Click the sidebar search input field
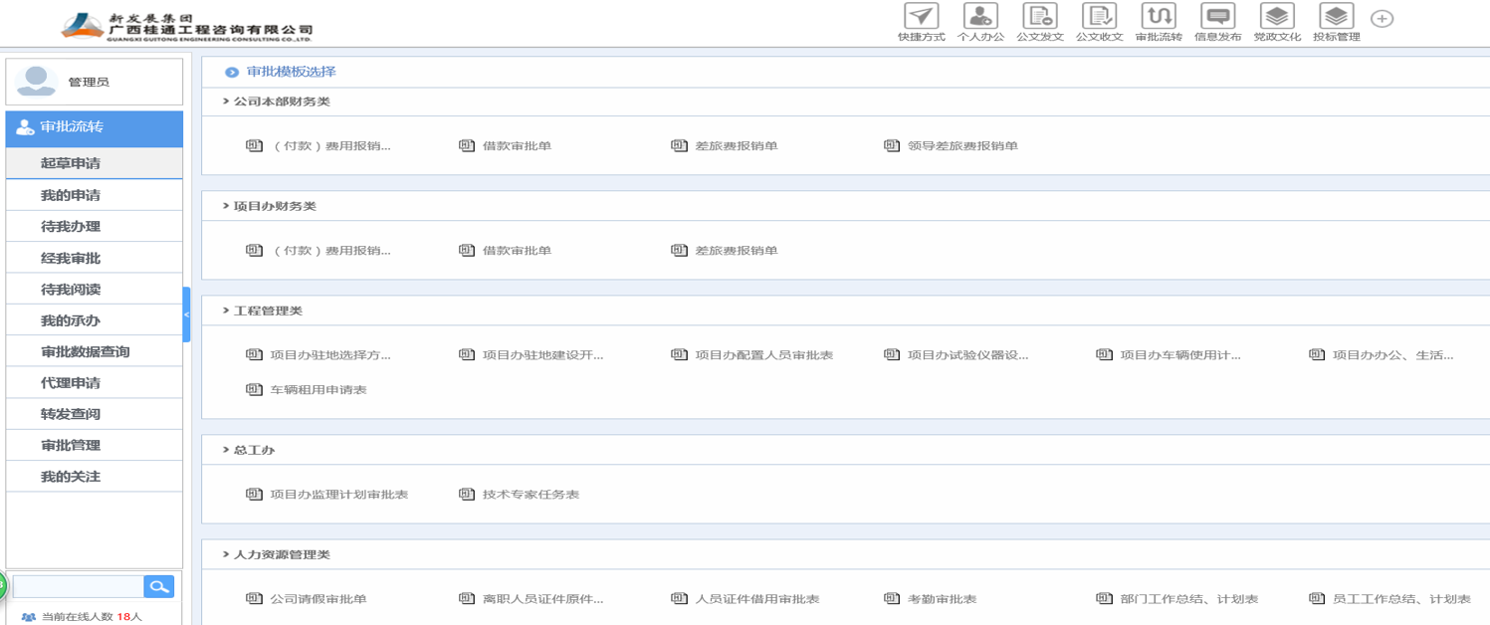The height and width of the screenshot is (625, 1490). 78,586
